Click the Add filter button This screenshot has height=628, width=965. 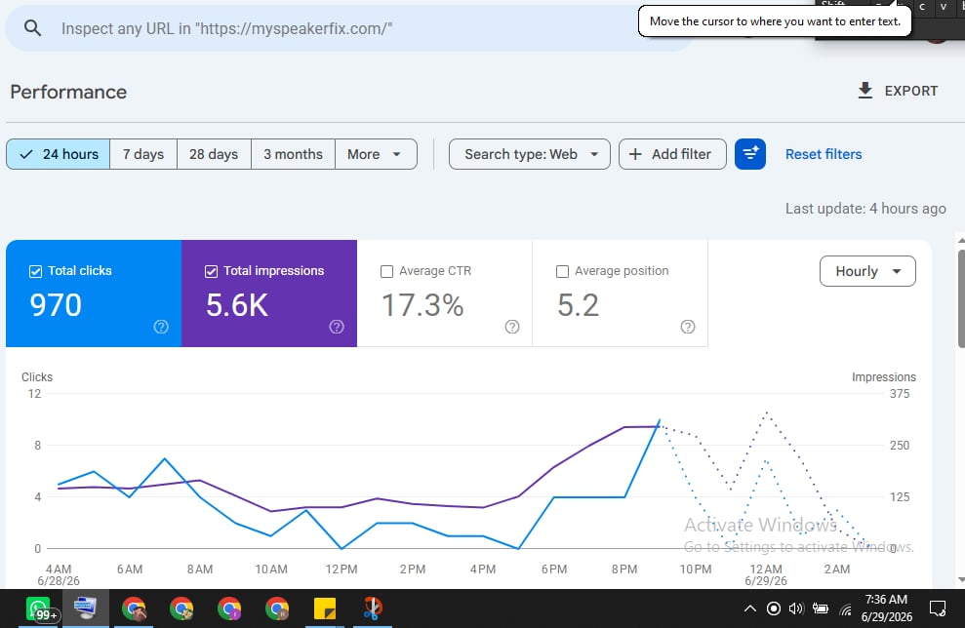(x=672, y=154)
